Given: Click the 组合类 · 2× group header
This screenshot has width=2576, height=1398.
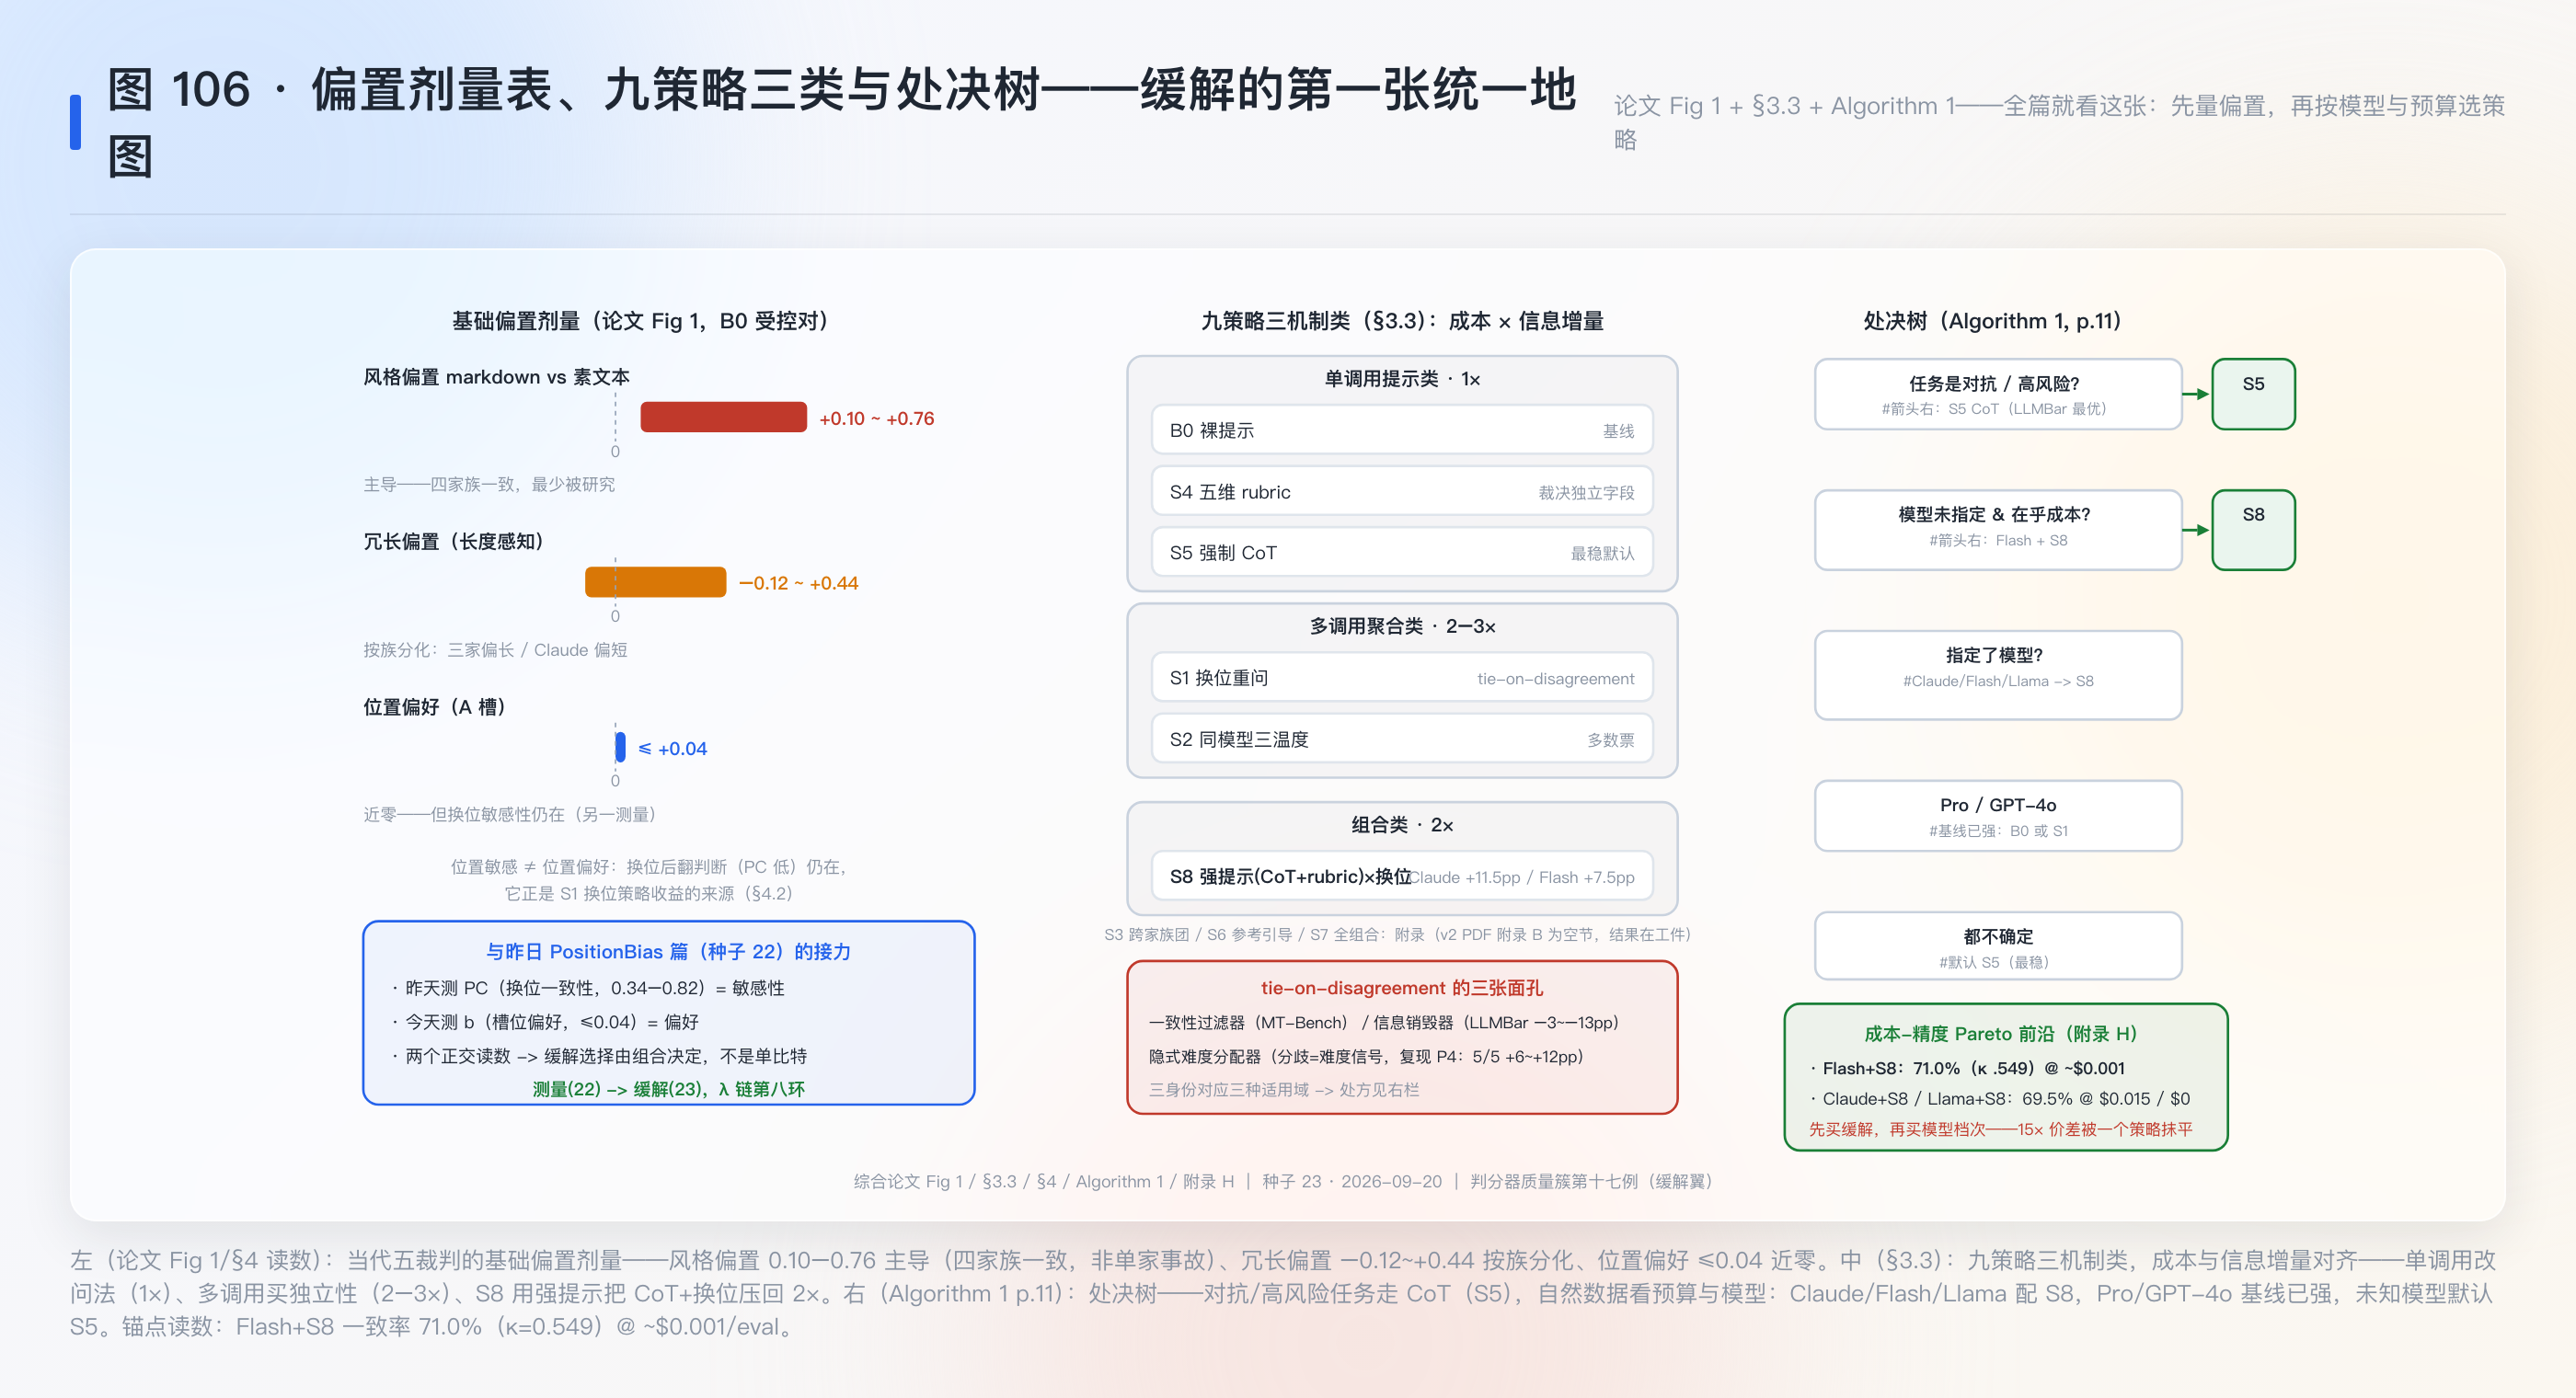Looking at the screenshot, I should [1401, 825].
